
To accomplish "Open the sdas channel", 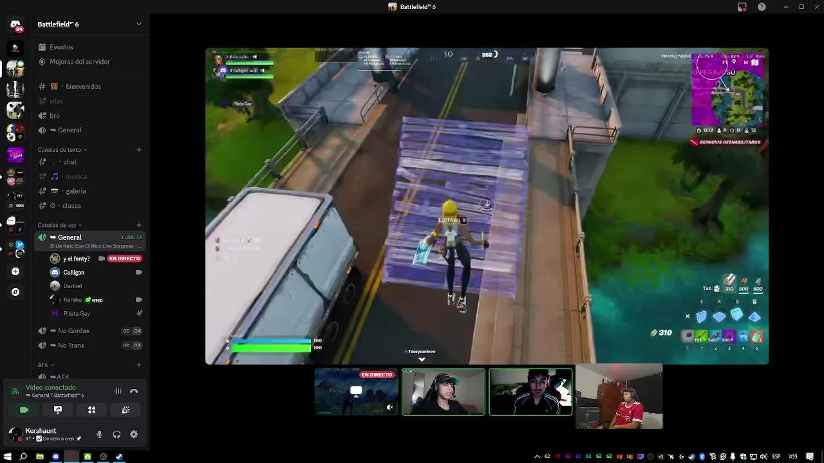I will coord(90,101).
